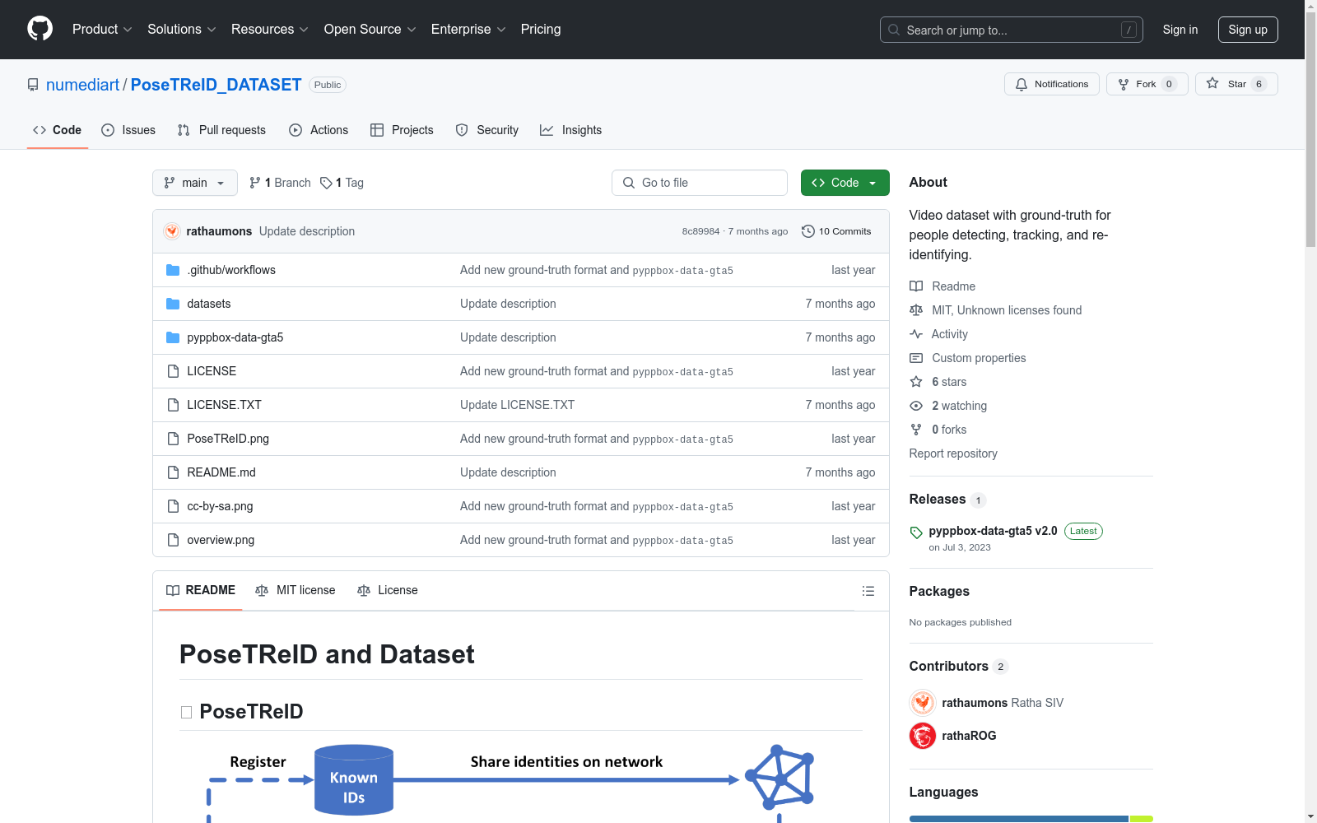
Task: Expand the Product menu
Action: point(102,29)
